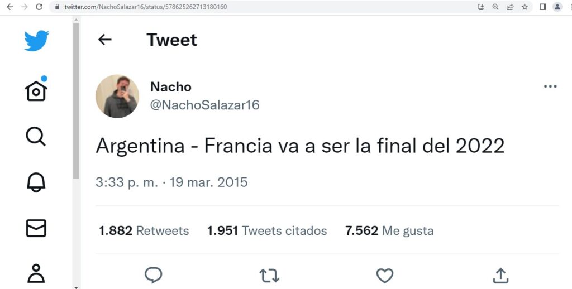The width and height of the screenshot is (572, 289).
Task: Reload the page with the refresh button
Action: pyautogui.click(x=39, y=7)
